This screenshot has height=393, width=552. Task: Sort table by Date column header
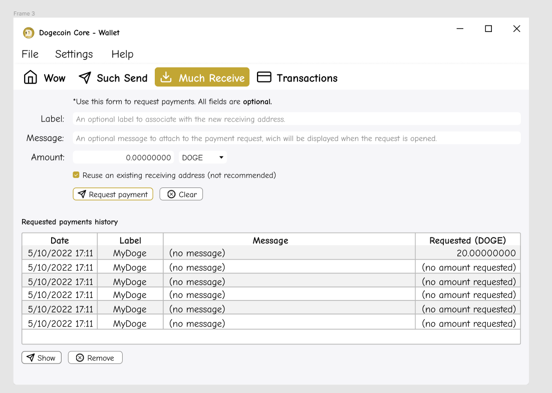pos(60,240)
